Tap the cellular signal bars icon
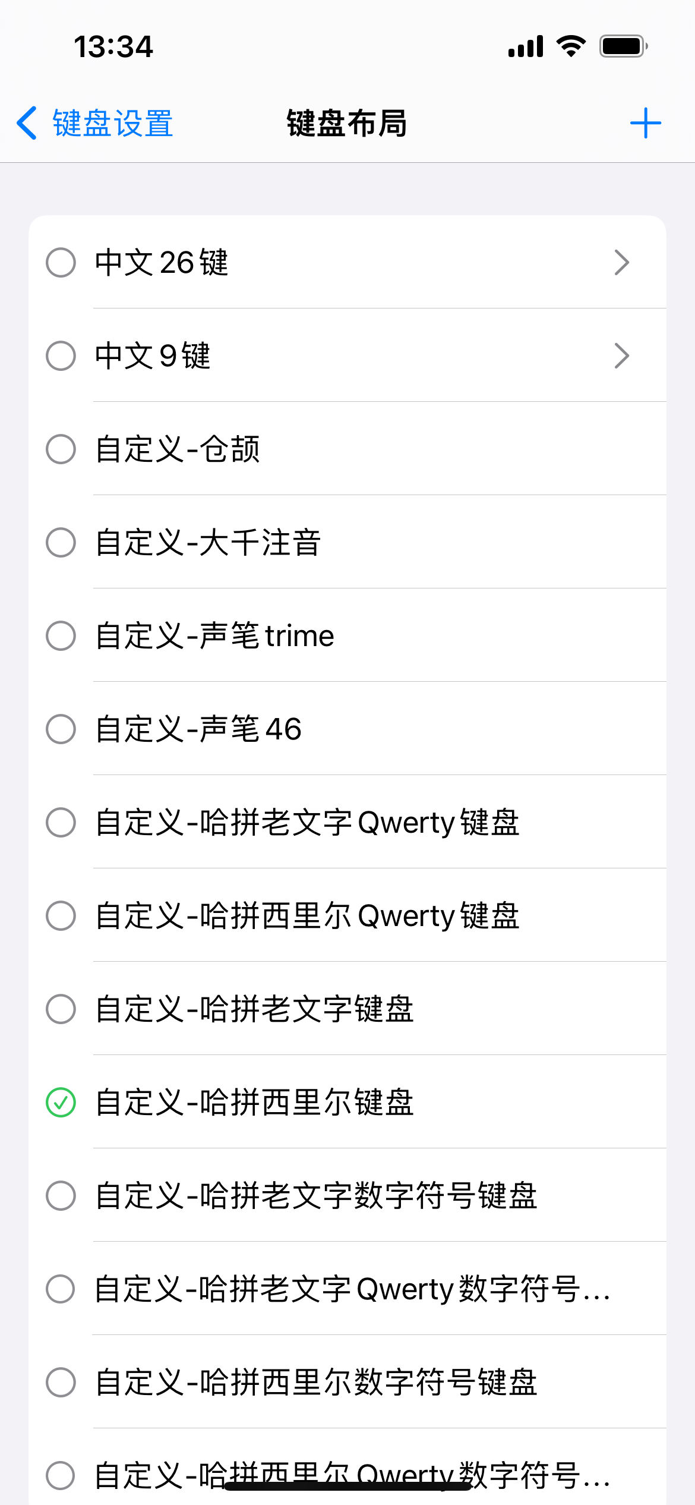 (526, 46)
